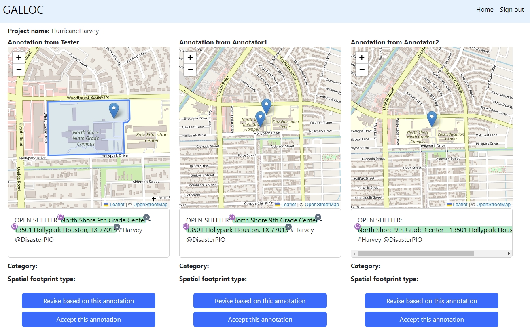Click the C7 category badge in Tester's text
Image resolution: width=530 pixels, height=333 pixels.
[x=61, y=217]
